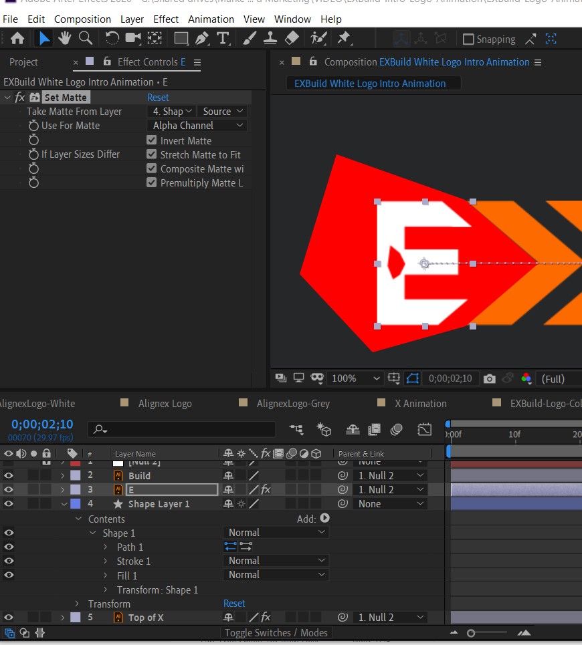Click Toggle Switches / Modes button

point(276,633)
